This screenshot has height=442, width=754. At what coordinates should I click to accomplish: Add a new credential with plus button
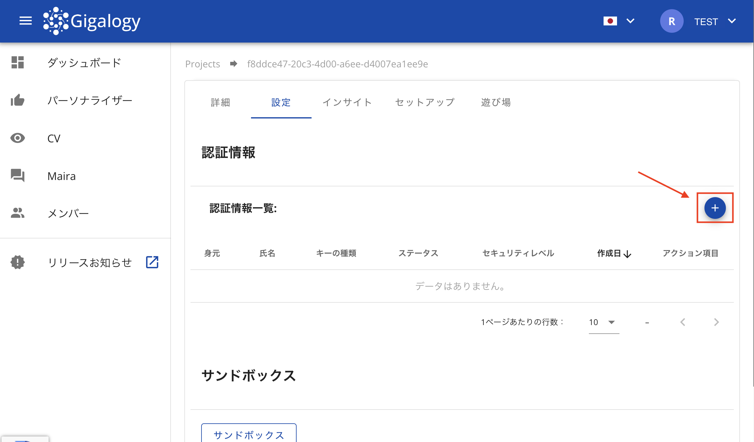pyautogui.click(x=715, y=208)
